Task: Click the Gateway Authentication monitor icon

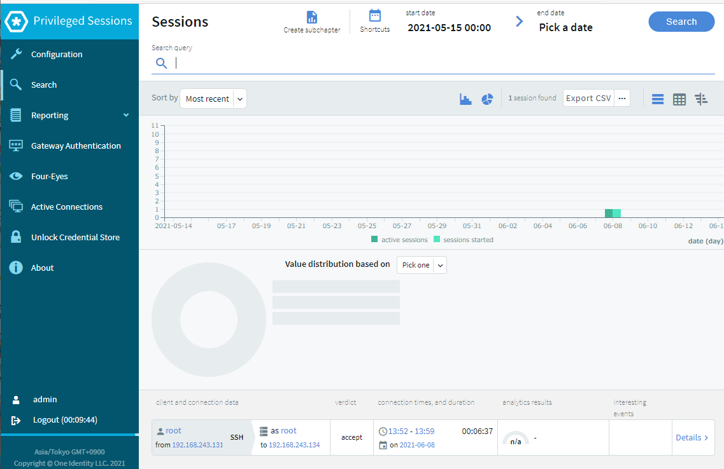Action: 16,146
